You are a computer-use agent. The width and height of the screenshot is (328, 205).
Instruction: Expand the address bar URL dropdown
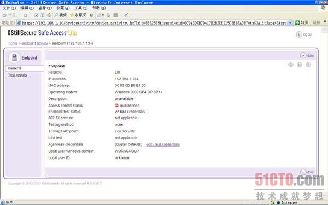click(x=290, y=23)
